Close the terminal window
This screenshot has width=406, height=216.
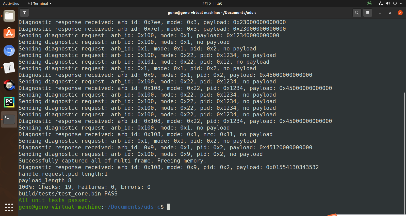400,13
